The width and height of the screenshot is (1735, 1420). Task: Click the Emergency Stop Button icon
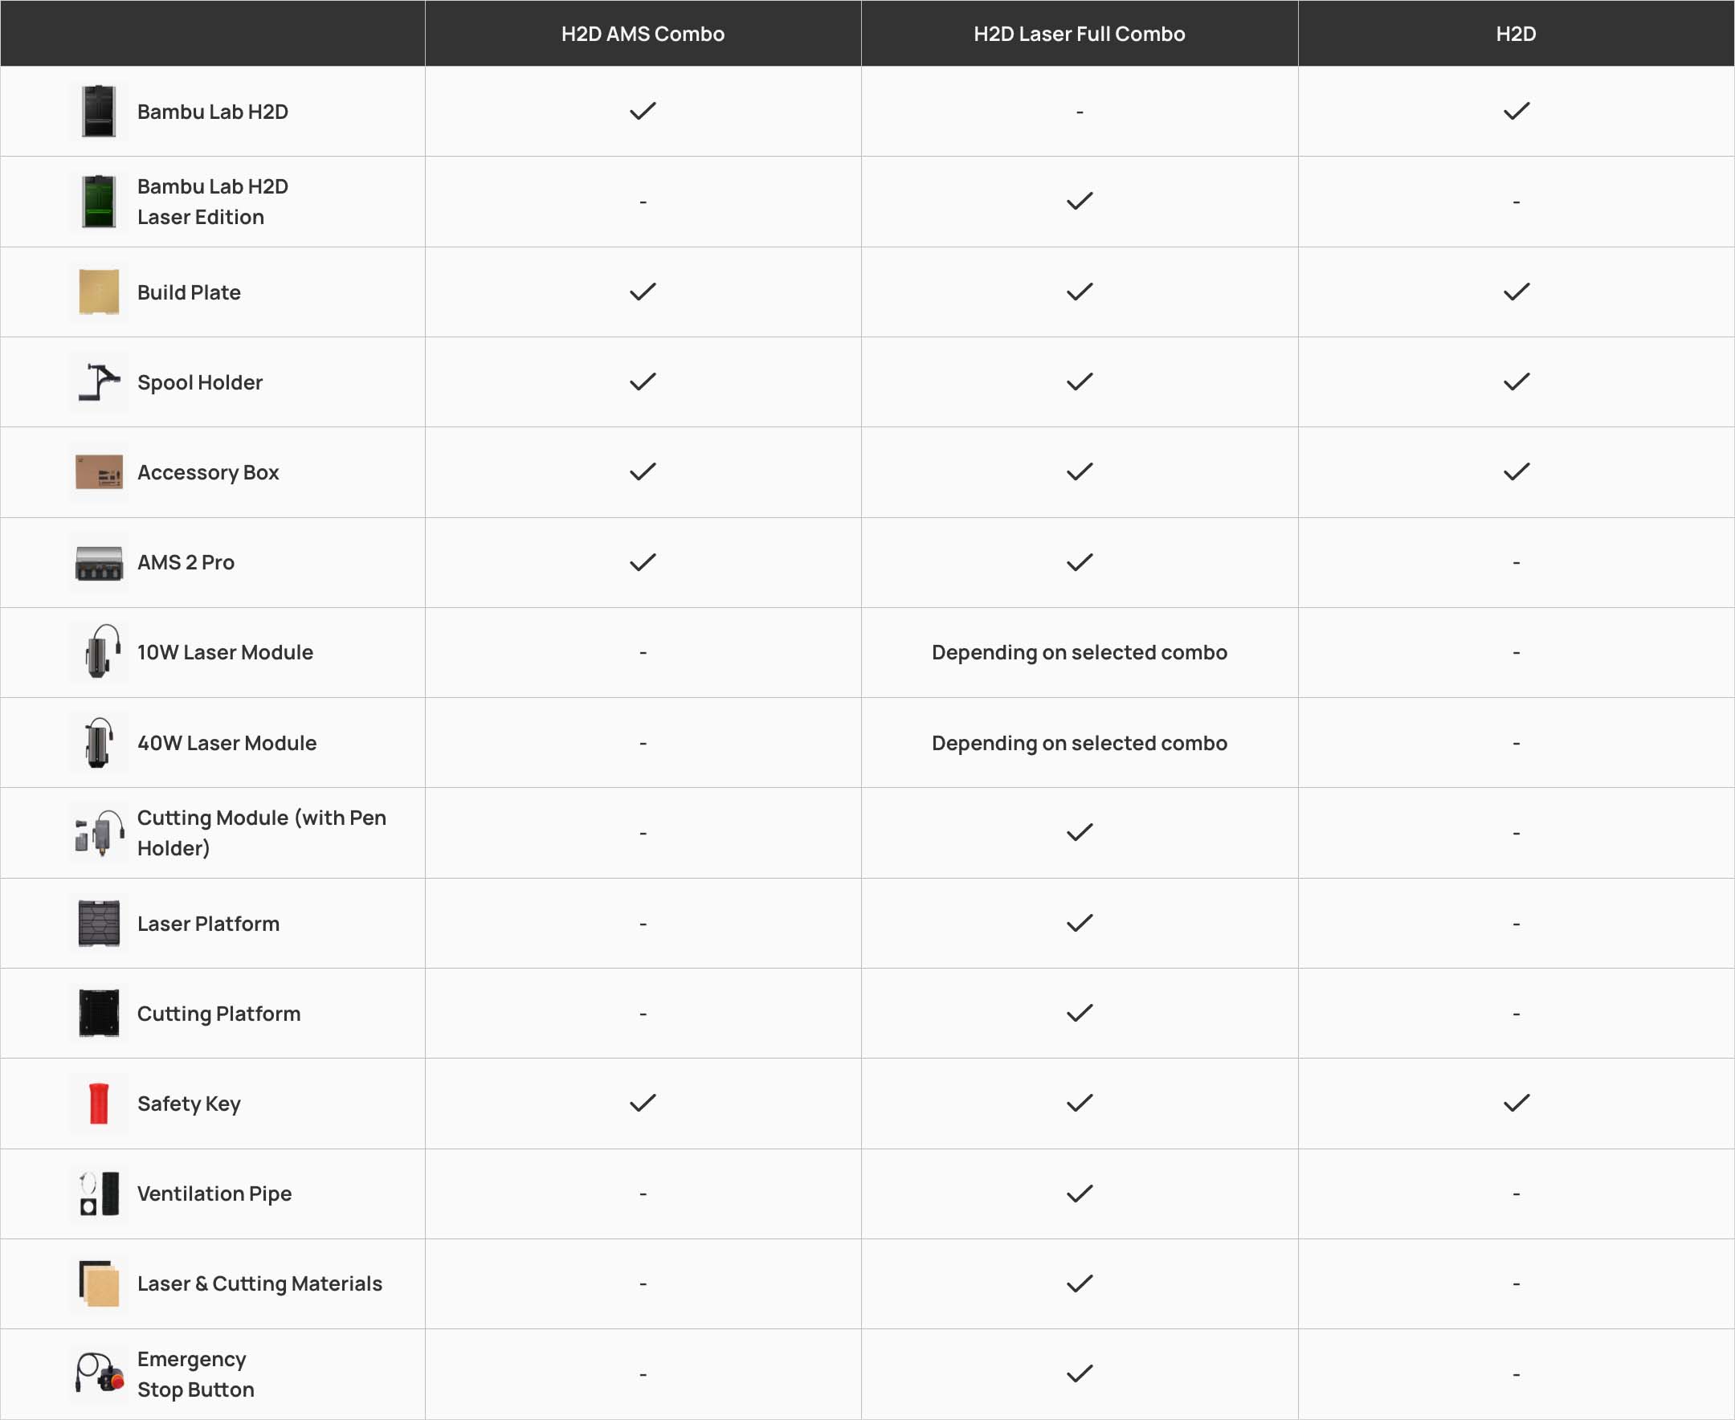coord(99,1374)
